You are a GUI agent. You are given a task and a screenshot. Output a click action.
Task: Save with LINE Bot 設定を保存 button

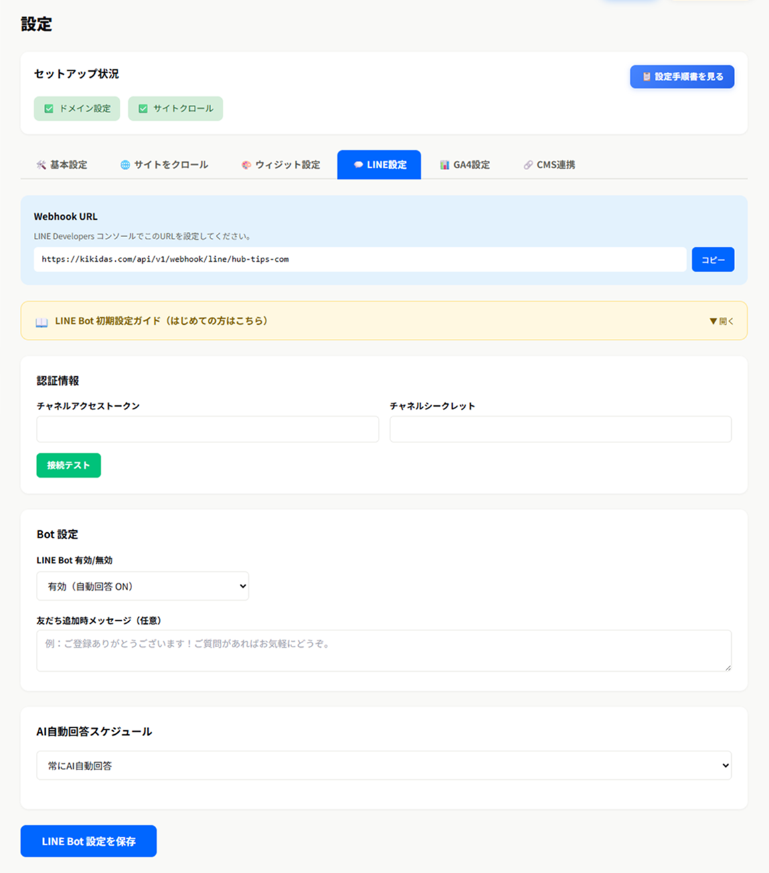[88, 841]
